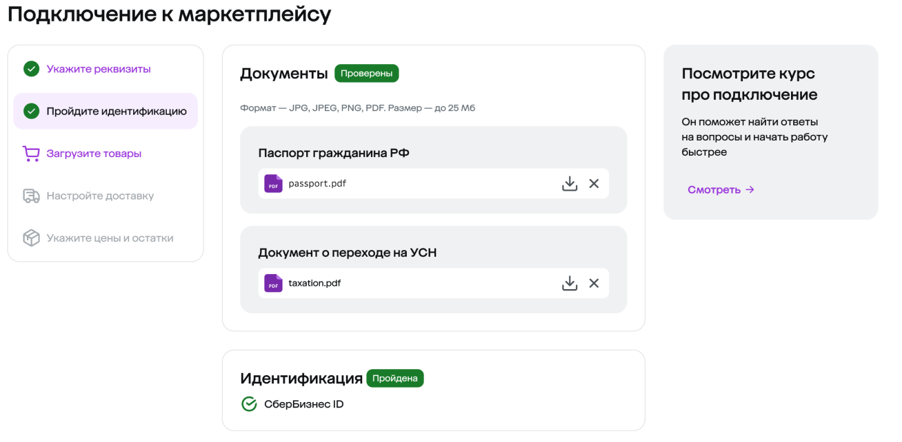Viewport: 902px width, 442px height.
Task: Click green checkmark next to Пройдите идентификацию
Action: pyautogui.click(x=31, y=111)
